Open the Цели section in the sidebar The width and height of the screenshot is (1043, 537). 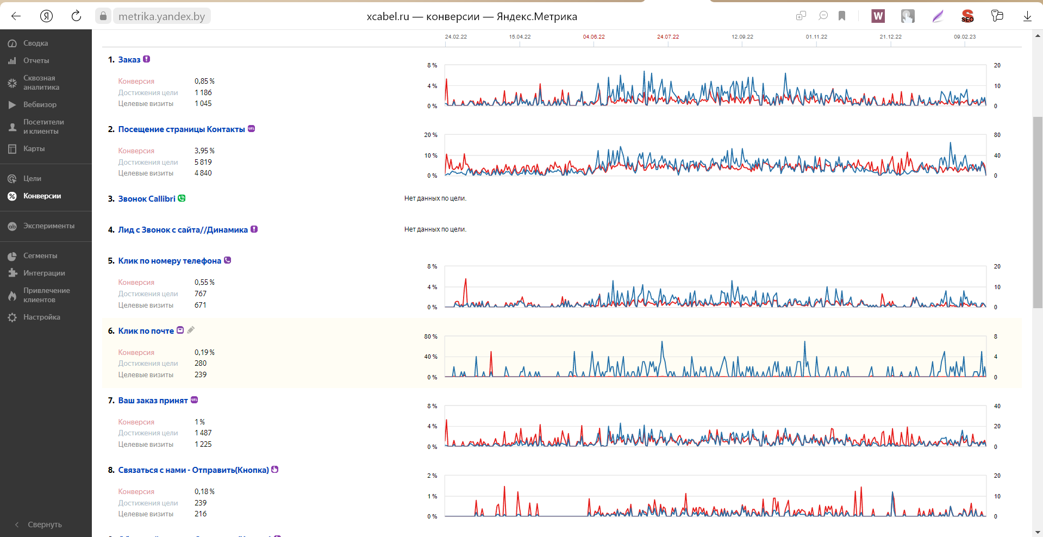point(32,178)
